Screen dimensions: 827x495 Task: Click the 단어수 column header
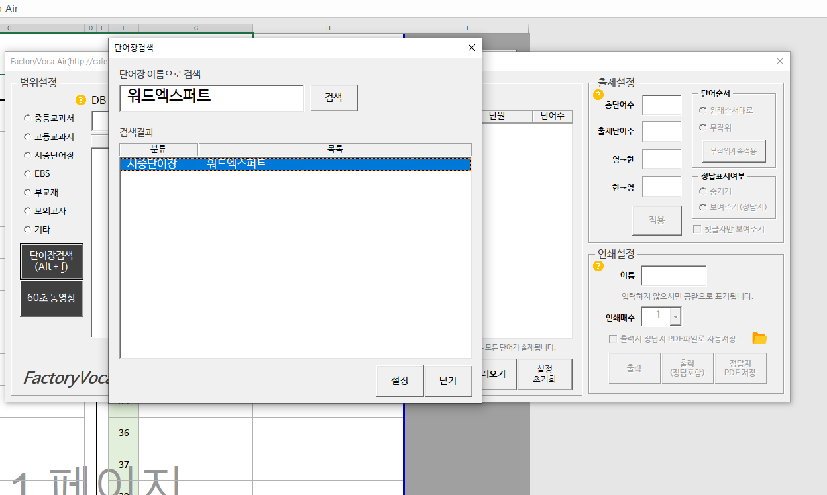(552, 116)
